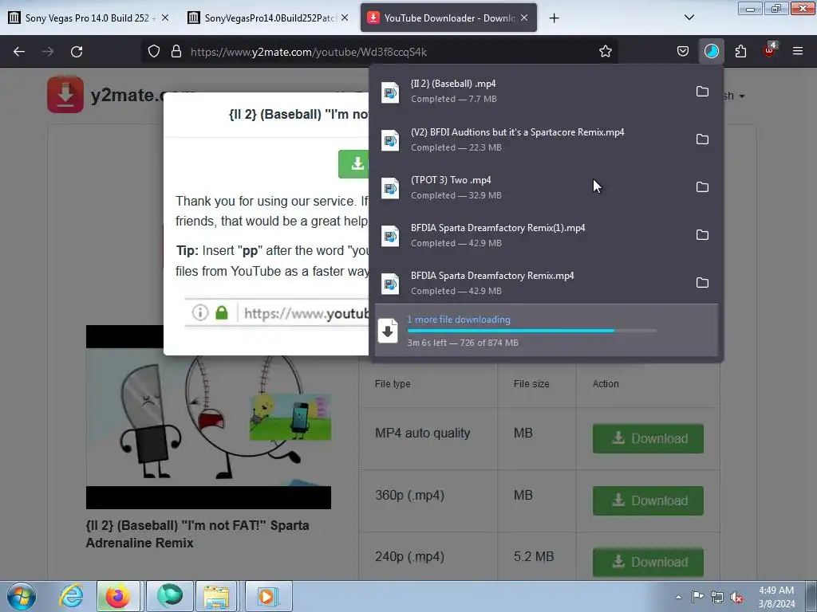
Task: Open Action Center flag tray icon
Action: point(697,597)
